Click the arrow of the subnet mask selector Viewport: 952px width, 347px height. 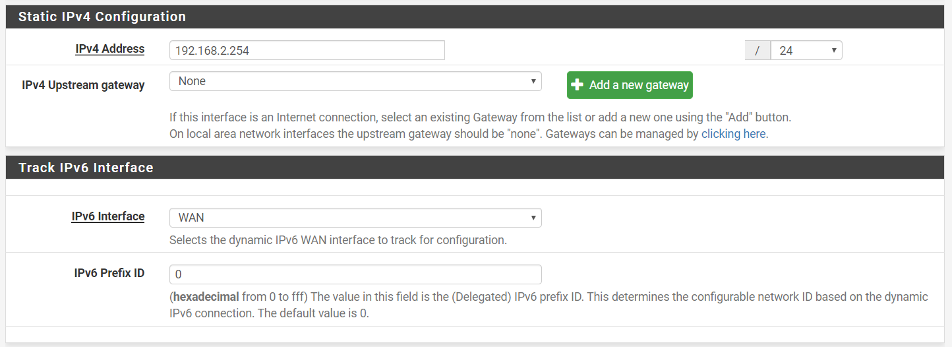(834, 50)
